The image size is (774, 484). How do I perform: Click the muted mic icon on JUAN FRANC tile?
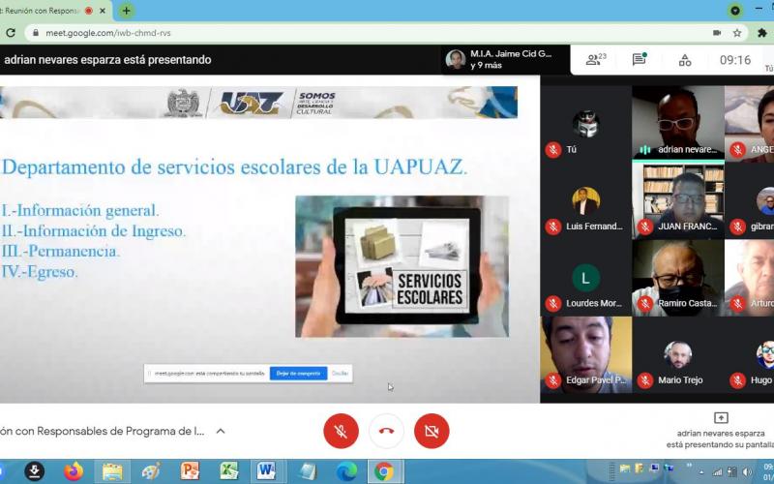point(644,227)
